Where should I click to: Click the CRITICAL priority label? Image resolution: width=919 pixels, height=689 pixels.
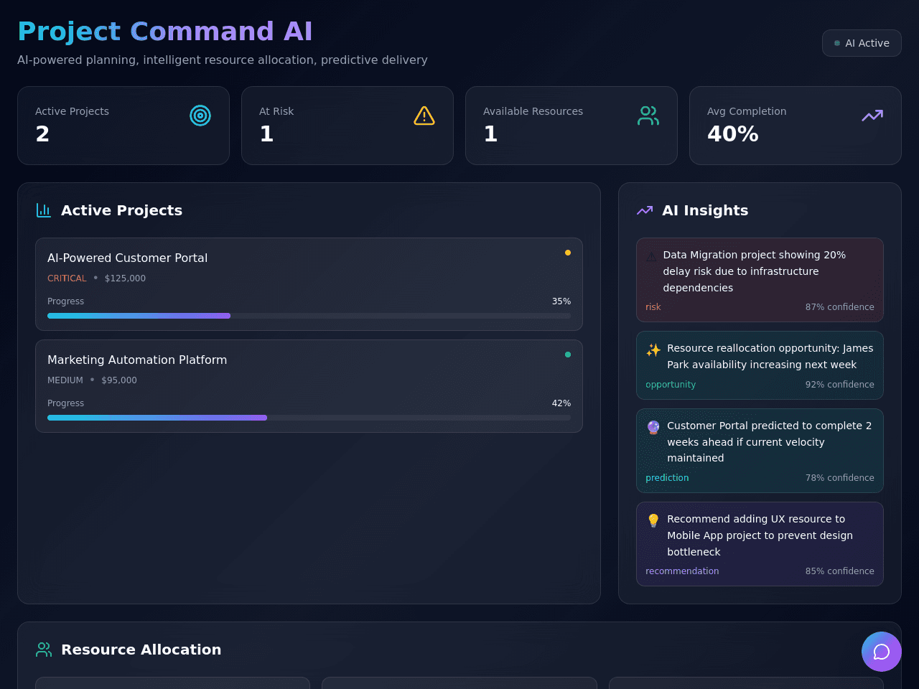(67, 278)
